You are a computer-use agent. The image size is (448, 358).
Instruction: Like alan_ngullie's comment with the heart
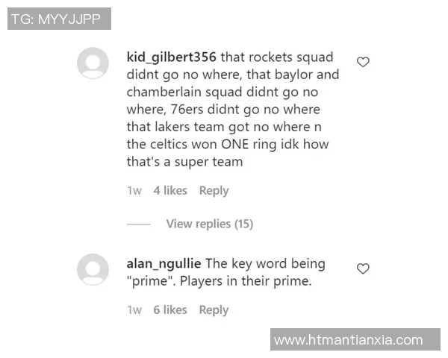(363, 268)
